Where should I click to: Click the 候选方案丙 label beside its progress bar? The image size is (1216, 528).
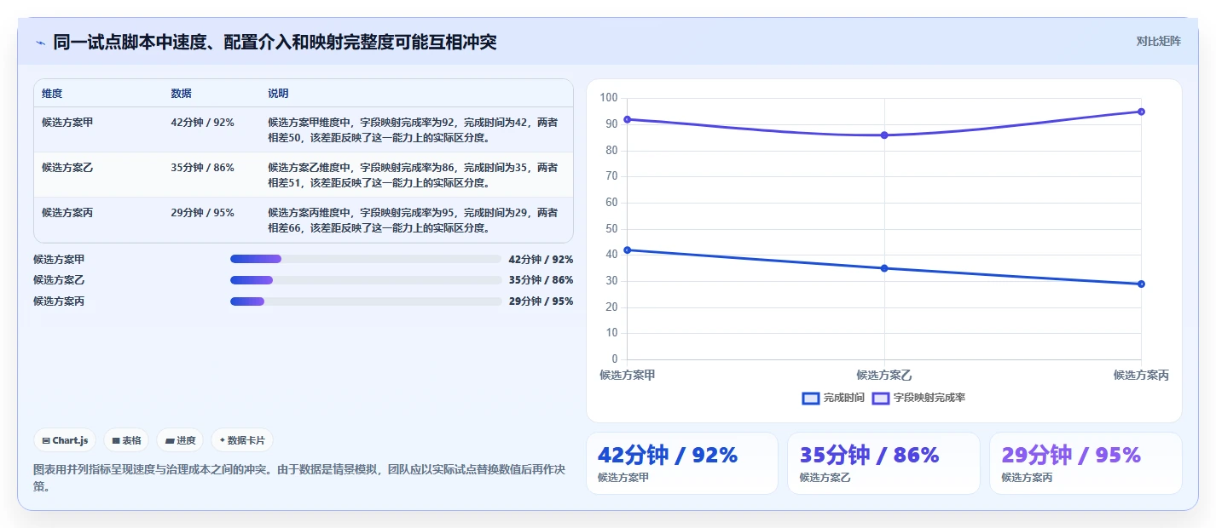59,301
